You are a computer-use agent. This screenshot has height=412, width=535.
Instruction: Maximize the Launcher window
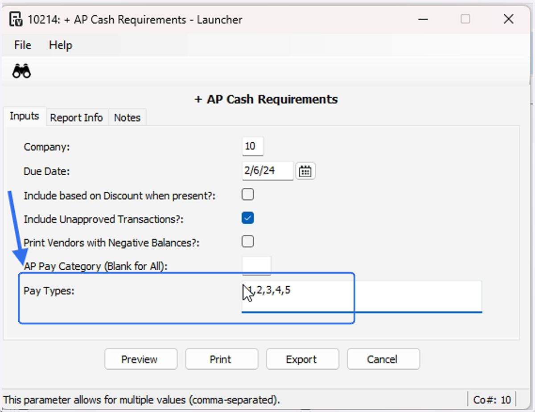[x=465, y=19]
